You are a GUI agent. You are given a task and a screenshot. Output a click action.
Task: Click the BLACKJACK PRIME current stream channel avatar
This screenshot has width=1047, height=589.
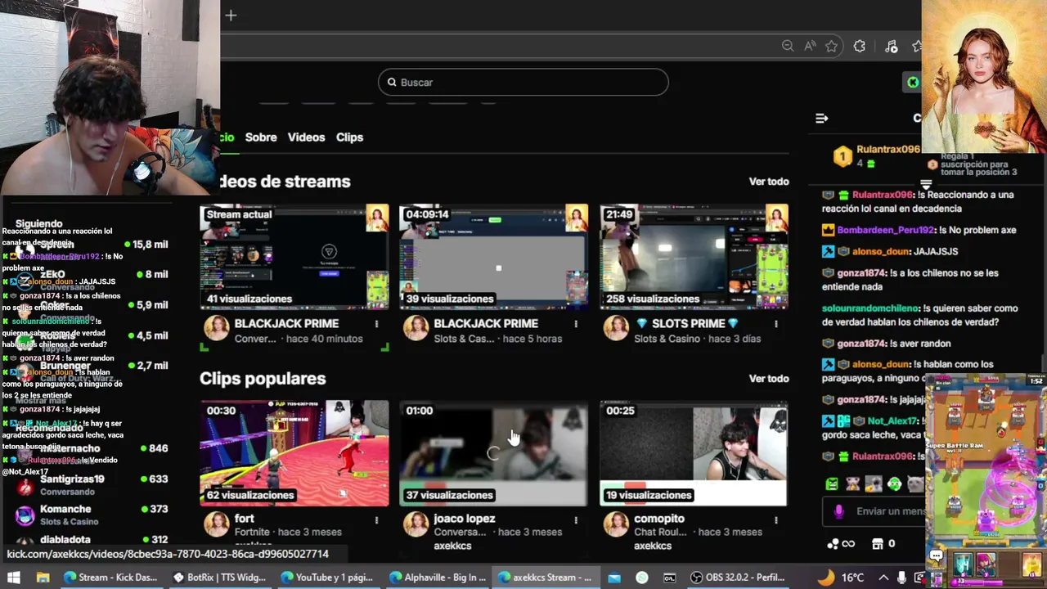click(x=217, y=328)
